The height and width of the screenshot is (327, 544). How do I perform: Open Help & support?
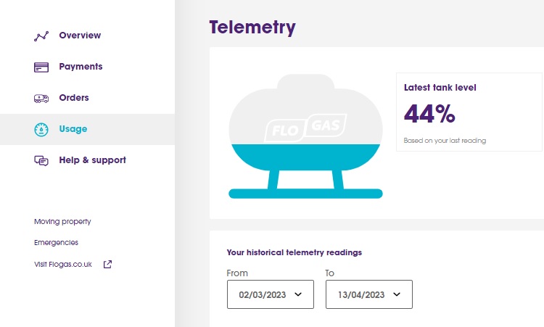pyautogui.click(x=92, y=160)
